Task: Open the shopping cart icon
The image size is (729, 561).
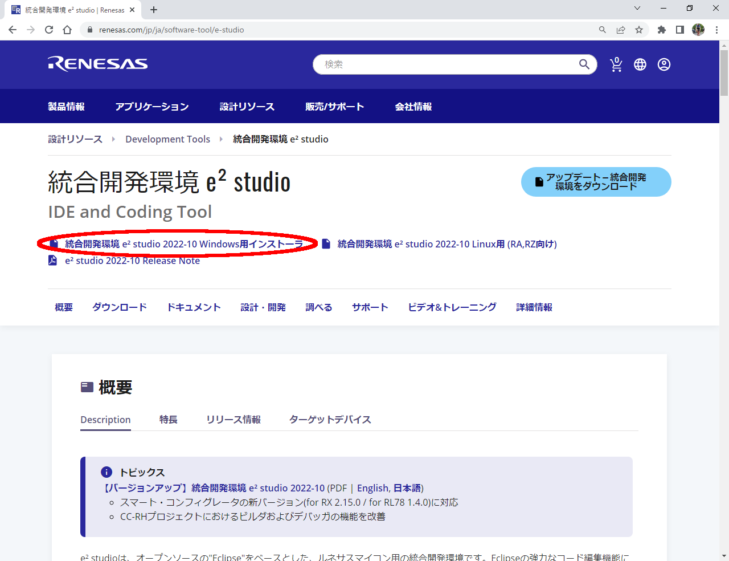Action: (x=616, y=64)
